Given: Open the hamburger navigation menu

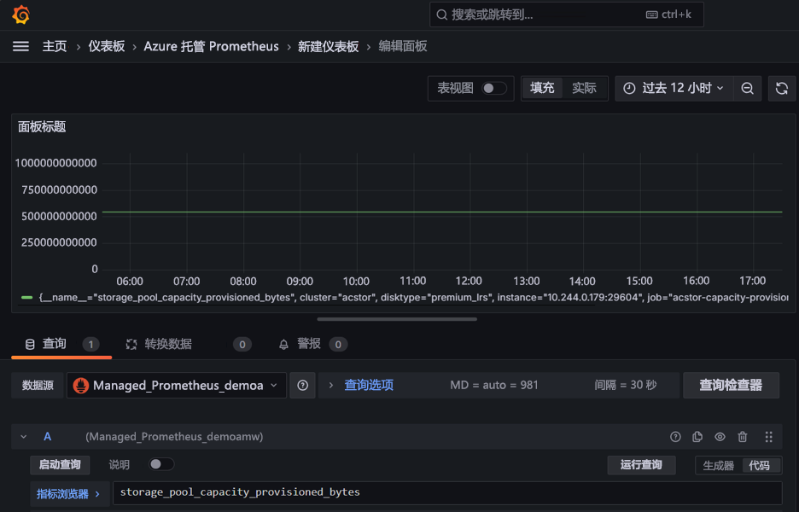Looking at the screenshot, I should coord(20,46).
